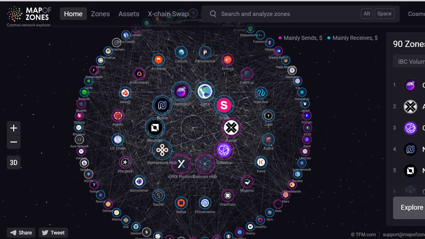Click the dYdX Protocol zone icon
Screen dimensions: 425x239
click(x=181, y=164)
